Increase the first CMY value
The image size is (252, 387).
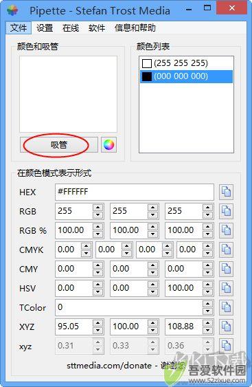point(98,265)
